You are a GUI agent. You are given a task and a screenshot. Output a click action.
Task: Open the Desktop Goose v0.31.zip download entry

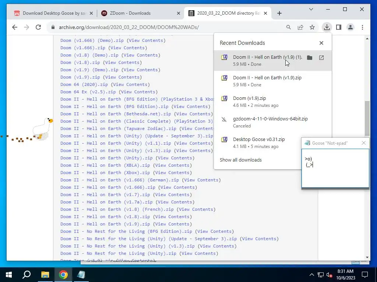(258, 143)
